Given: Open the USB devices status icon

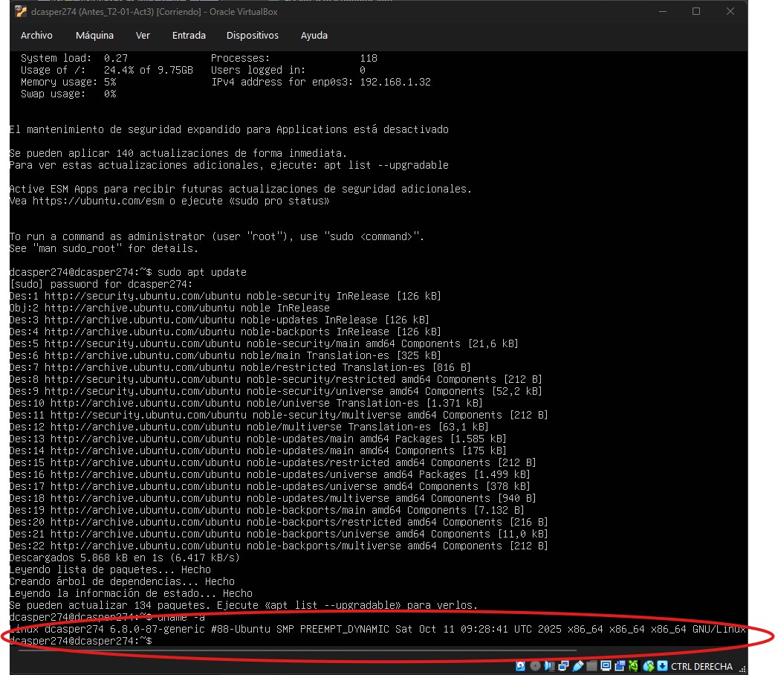Looking at the screenshot, I should [577, 666].
